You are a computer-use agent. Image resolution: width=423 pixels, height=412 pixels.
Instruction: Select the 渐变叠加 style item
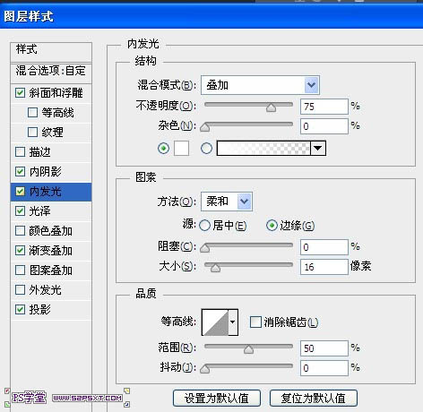(51, 251)
